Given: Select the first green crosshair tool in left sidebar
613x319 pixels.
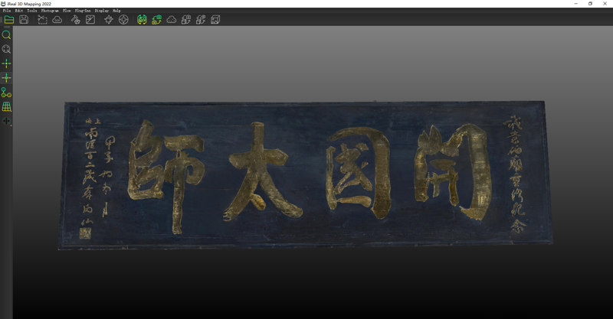Looking at the screenshot, I should 6,64.
